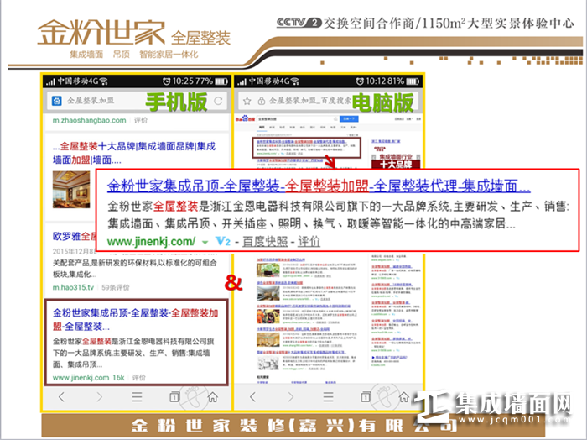Click the battery icon in left phone status bar
Screen dimensions: 587x440
pyautogui.click(x=221, y=81)
